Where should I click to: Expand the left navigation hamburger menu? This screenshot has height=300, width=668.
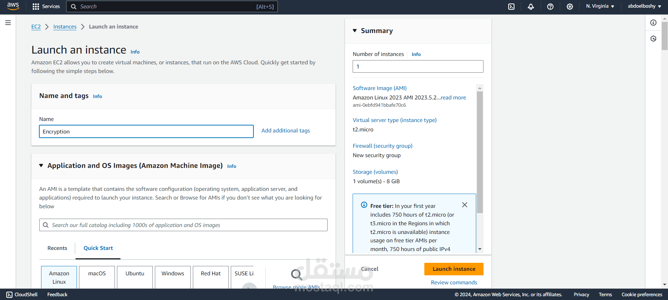click(x=8, y=23)
